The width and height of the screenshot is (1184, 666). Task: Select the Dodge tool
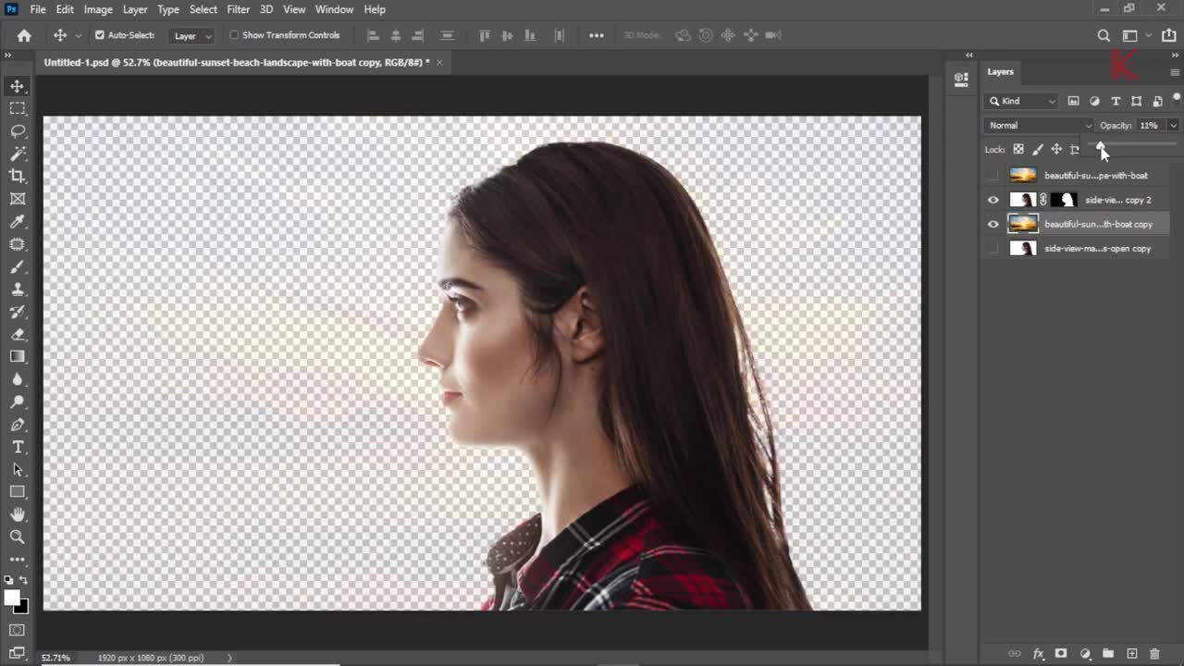tap(18, 402)
